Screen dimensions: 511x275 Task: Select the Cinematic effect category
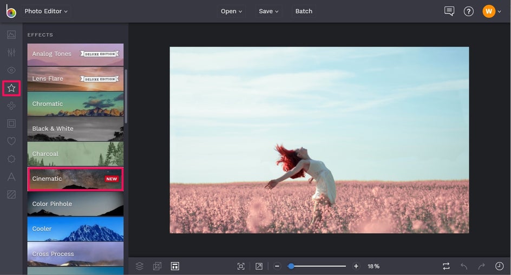75,179
